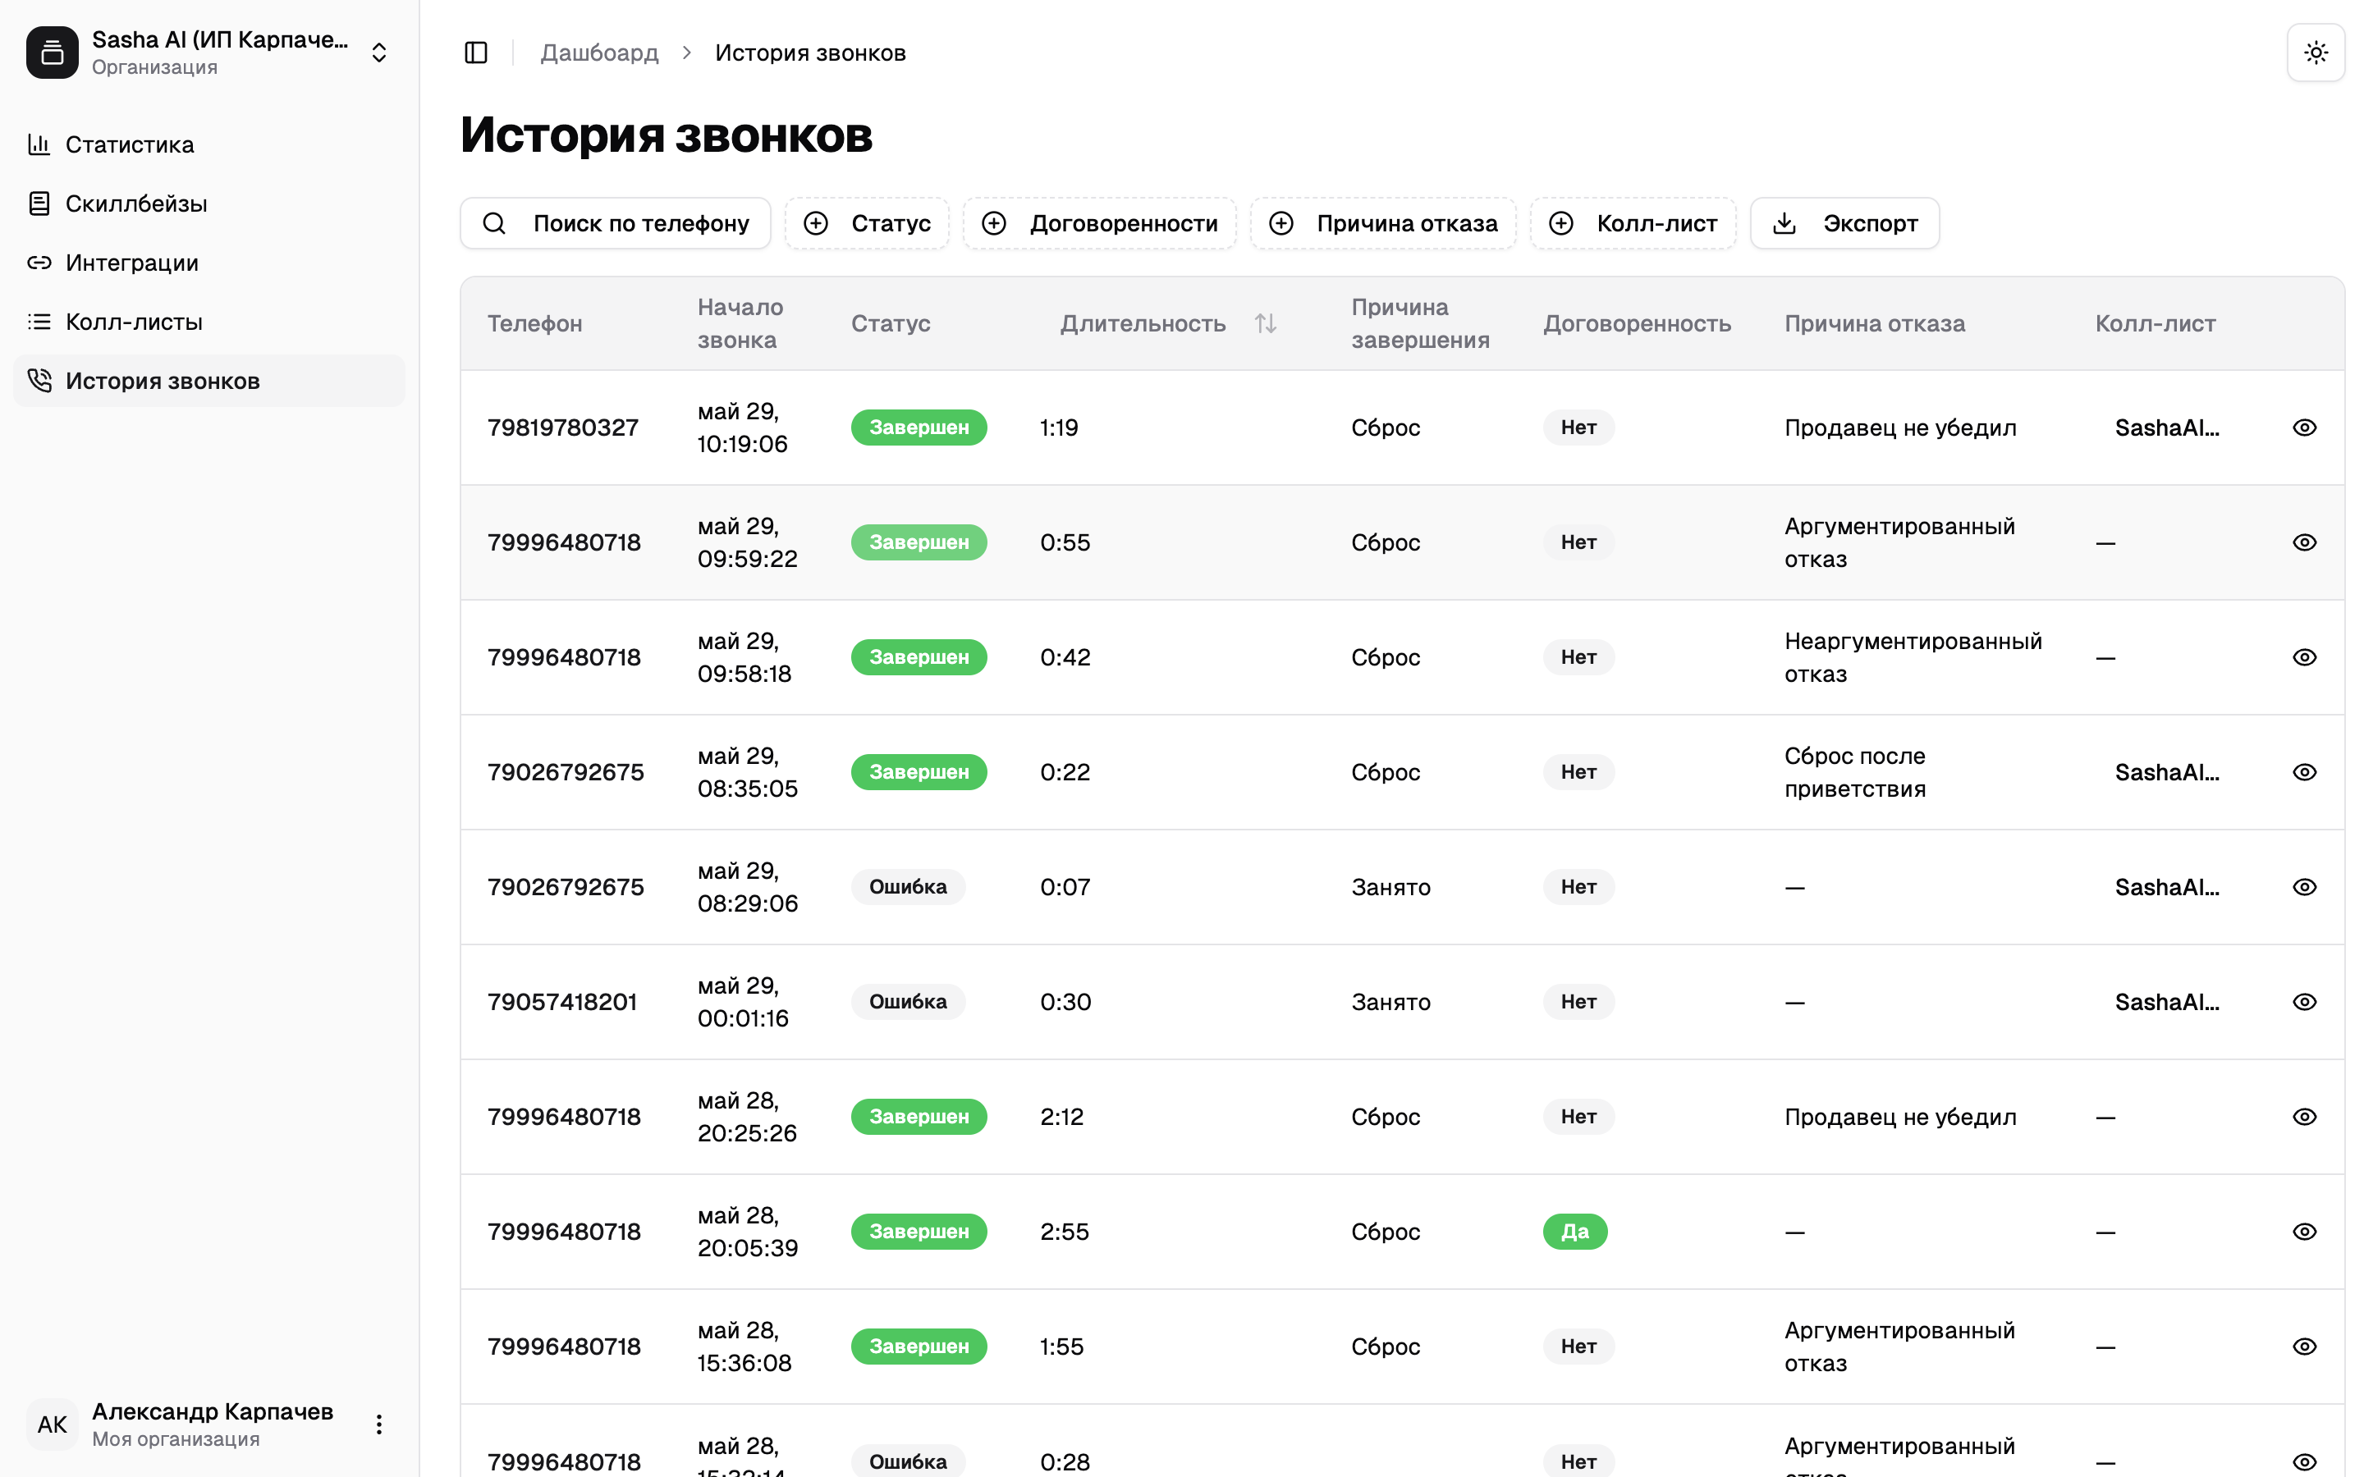Open the Скиллбейзы page

click(x=135, y=203)
